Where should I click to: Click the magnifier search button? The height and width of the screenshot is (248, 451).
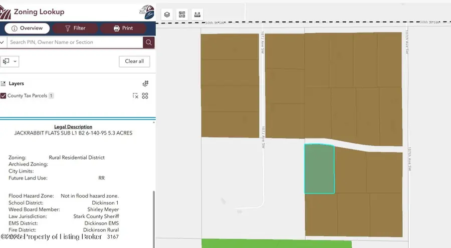point(148,42)
